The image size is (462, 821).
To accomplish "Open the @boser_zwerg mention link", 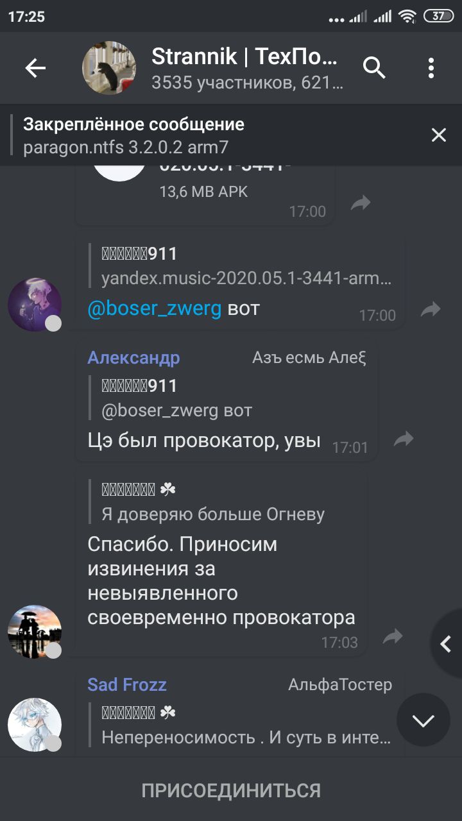I will [x=154, y=309].
